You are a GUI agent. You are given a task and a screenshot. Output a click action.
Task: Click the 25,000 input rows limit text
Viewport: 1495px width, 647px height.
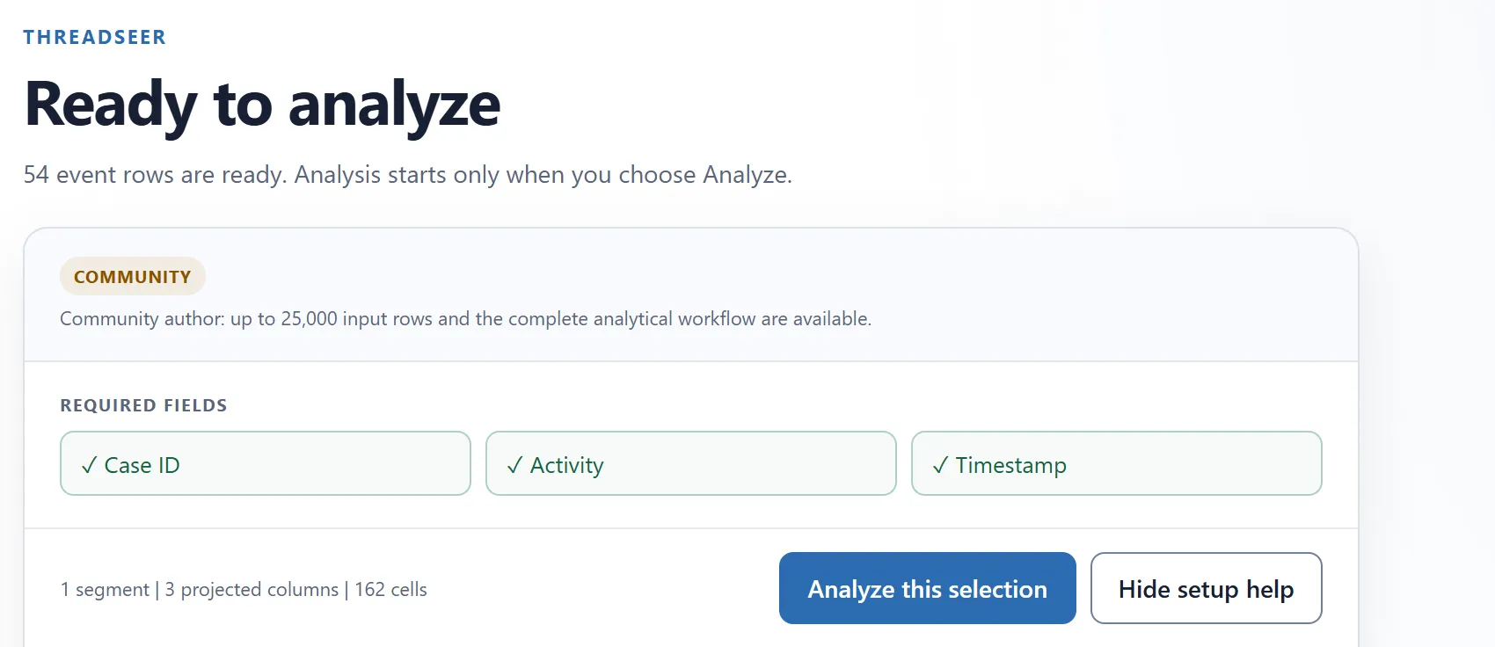(357, 318)
